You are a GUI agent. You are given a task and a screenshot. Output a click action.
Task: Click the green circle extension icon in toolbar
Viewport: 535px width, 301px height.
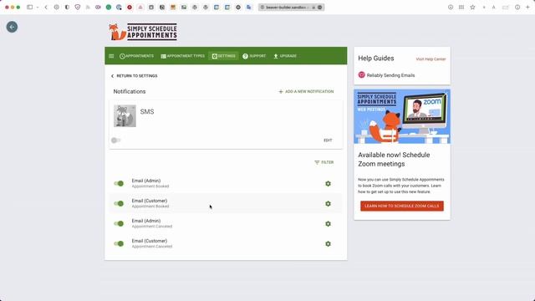(x=109, y=8)
